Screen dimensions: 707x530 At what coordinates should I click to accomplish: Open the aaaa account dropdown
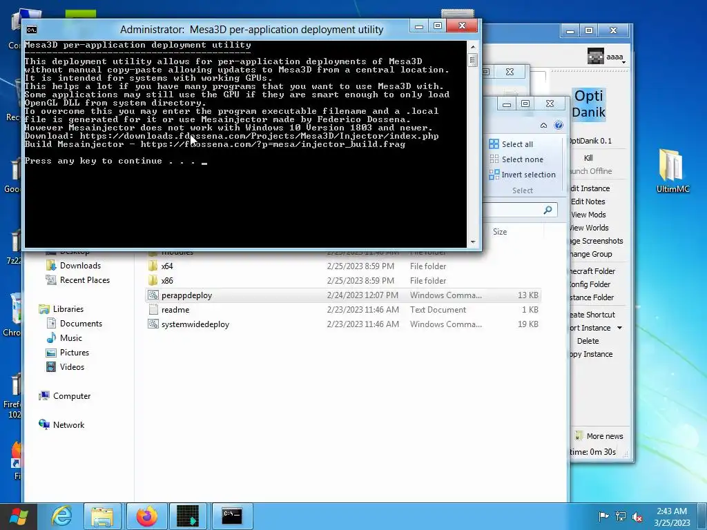(x=608, y=57)
